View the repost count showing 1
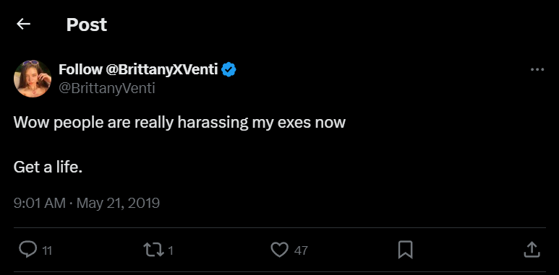The height and width of the screenshot is (275, 559). point(171,250)
